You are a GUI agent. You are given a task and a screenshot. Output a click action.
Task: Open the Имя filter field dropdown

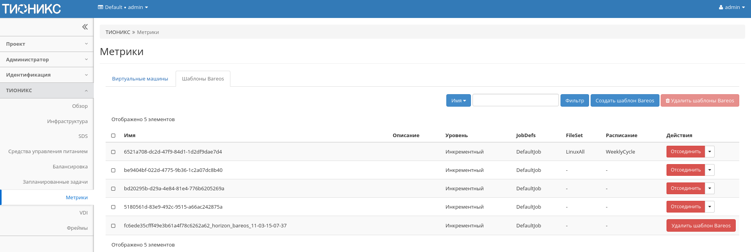coord(458,100)
